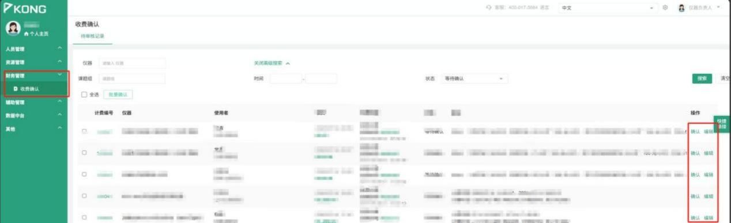This screenshot has width=731, height=223.
Task: Expand the 数据中台 sidebar menu
Action: pos(33,115)
